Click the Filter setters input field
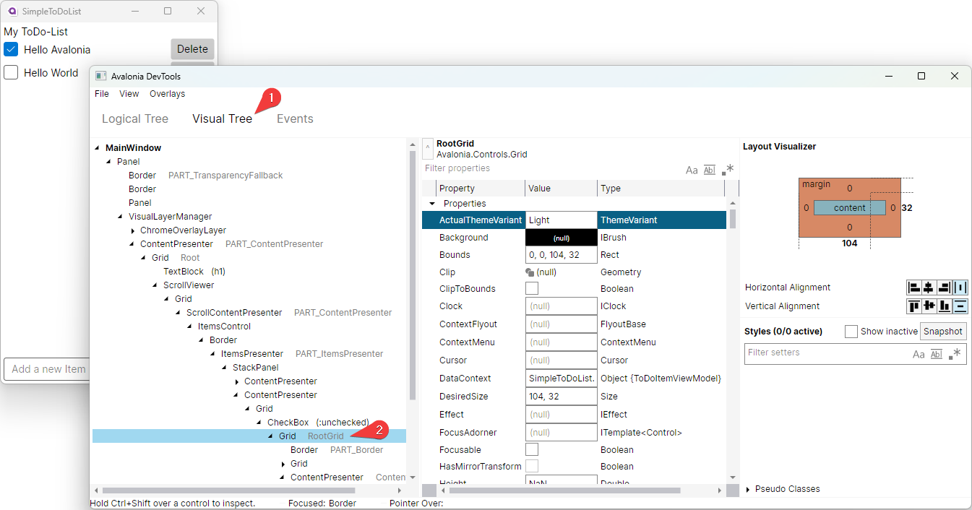 point(824,353)
